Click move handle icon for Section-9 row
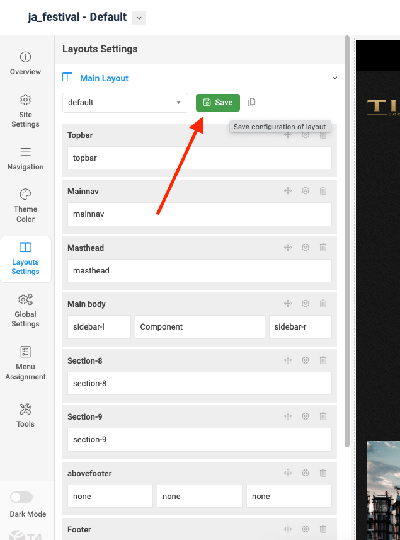The image size is (400, 540). [288, 416]
